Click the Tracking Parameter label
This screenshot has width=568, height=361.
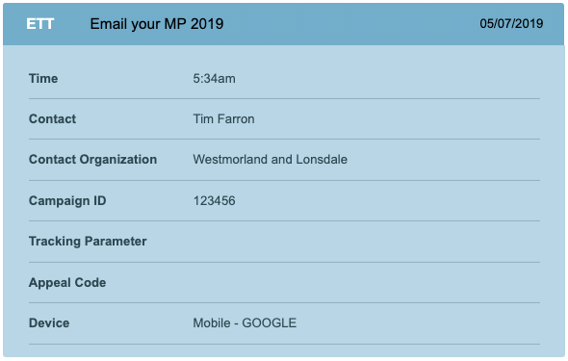88,242
